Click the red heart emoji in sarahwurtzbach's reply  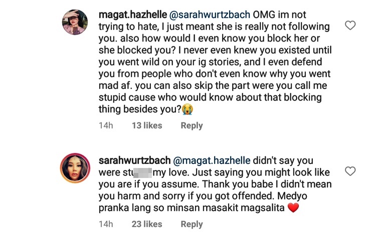293,207
